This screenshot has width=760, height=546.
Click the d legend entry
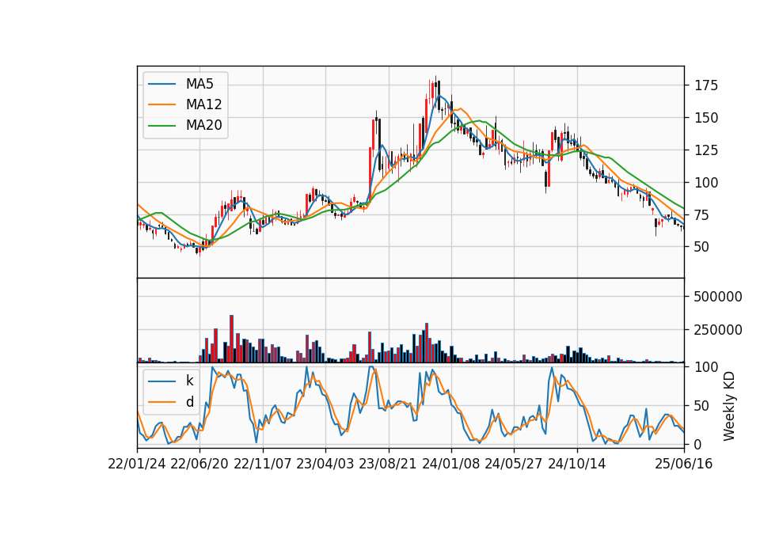tap(189, 402)
